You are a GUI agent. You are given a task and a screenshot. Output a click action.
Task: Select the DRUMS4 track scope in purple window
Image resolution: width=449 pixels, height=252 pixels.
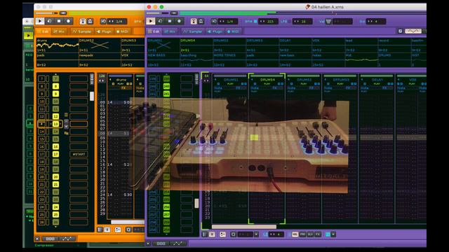[196, 45]
